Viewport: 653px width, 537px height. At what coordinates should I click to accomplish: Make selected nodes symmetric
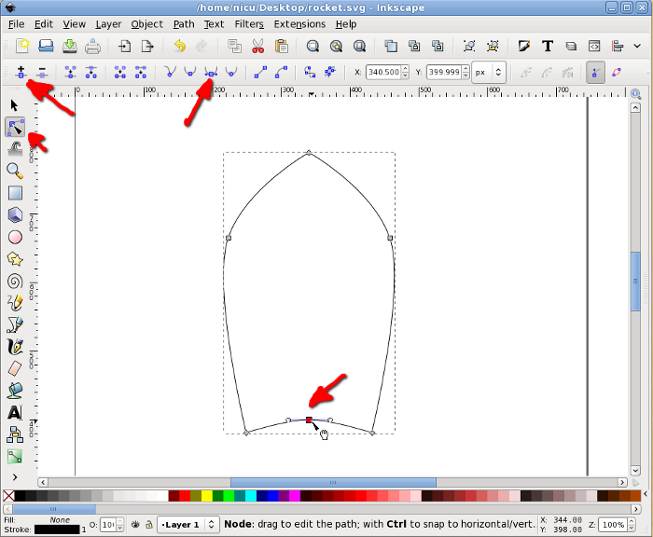211,72
